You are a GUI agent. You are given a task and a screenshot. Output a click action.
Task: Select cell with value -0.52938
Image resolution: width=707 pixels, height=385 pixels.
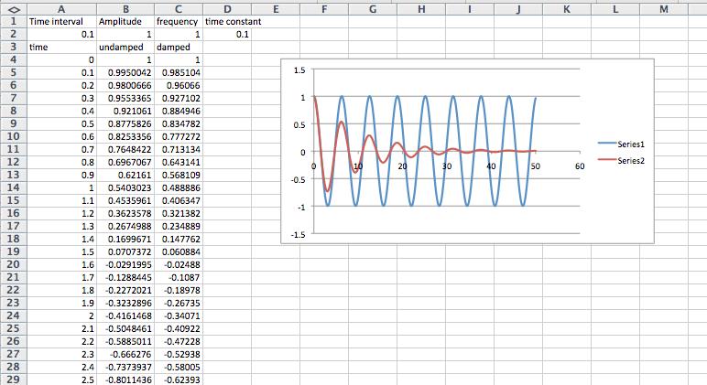(x=179, y=355)
